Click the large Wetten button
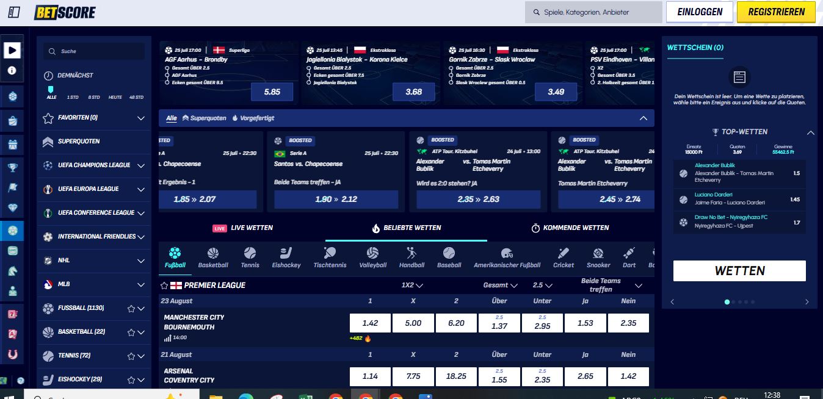The image size is (823, 399). (x=739, y=271)
